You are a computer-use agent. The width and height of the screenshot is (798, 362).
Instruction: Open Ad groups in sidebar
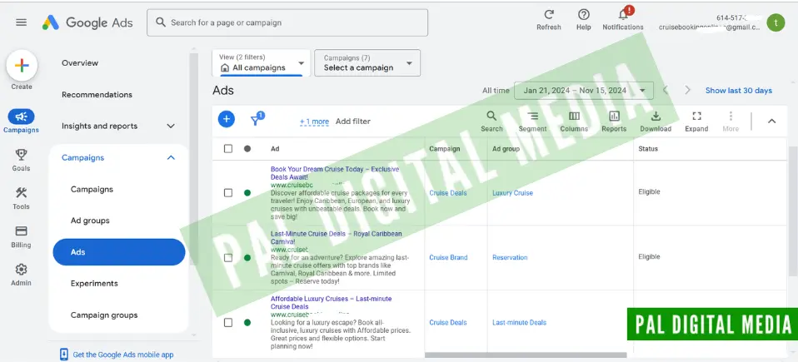click(90, 221)
